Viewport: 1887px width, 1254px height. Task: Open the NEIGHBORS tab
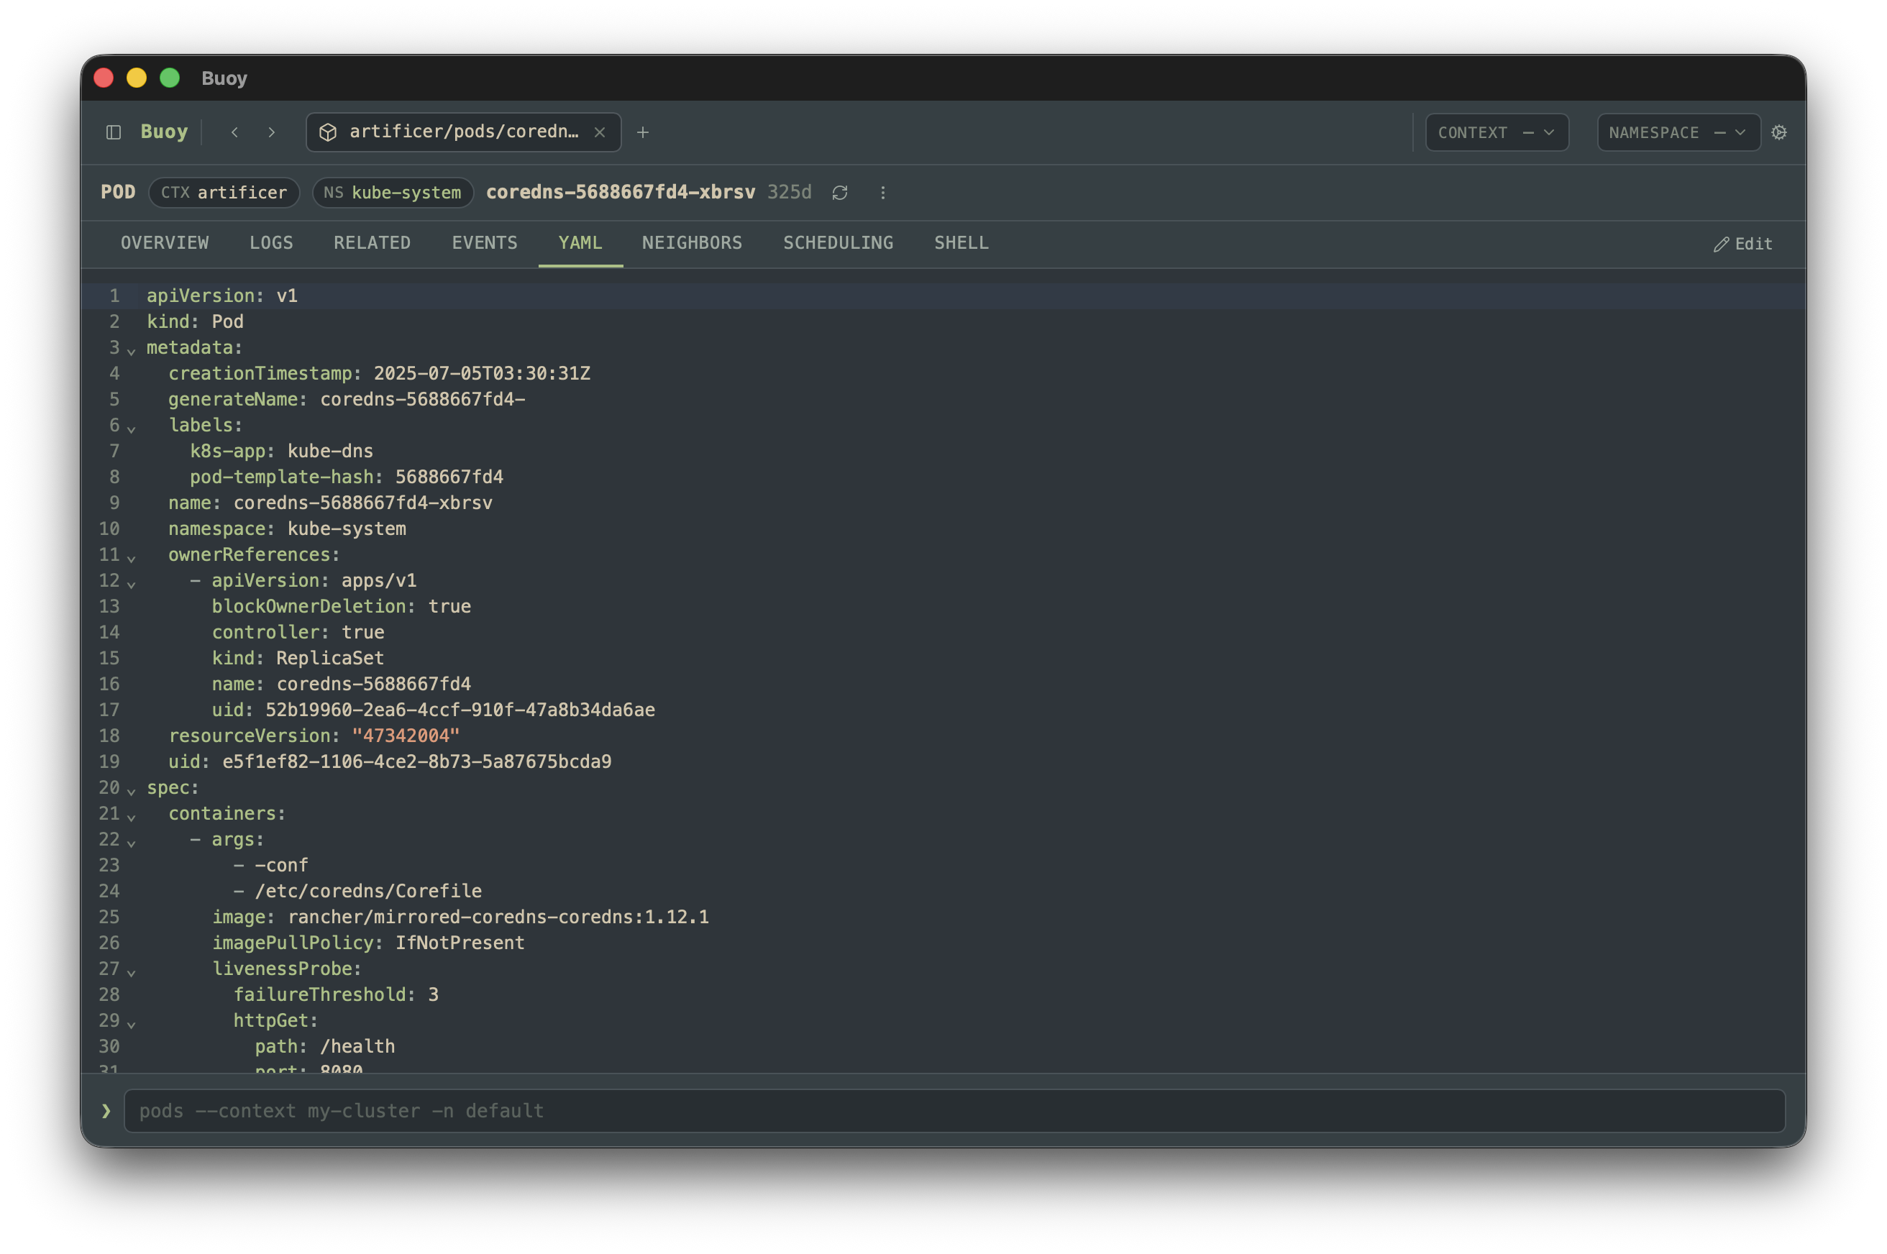692,243
